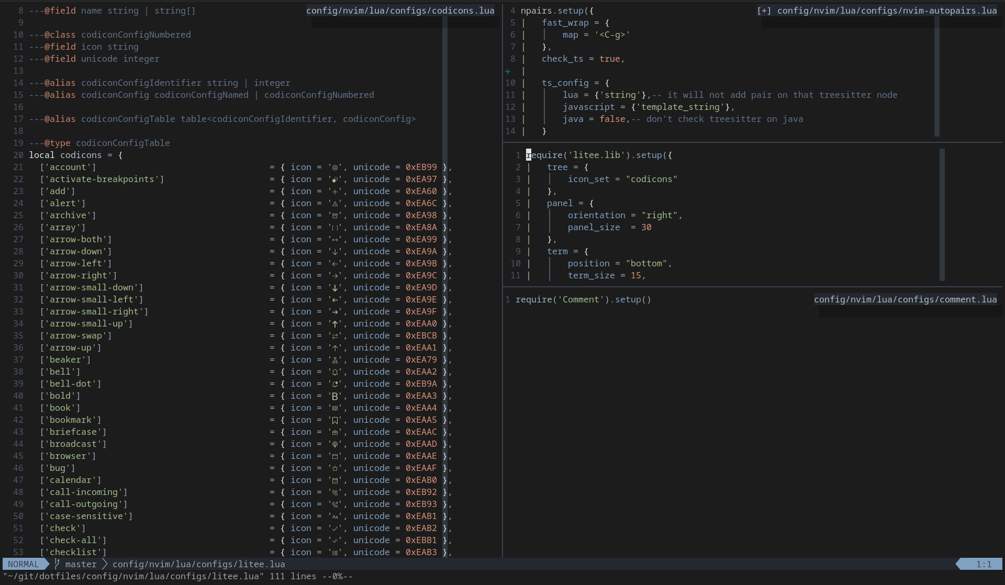The width and height of the screenshot is (1005, 585).
Task: Click the briefcase icon glyph
Action: pyautogui.click(x=335, y=432)
